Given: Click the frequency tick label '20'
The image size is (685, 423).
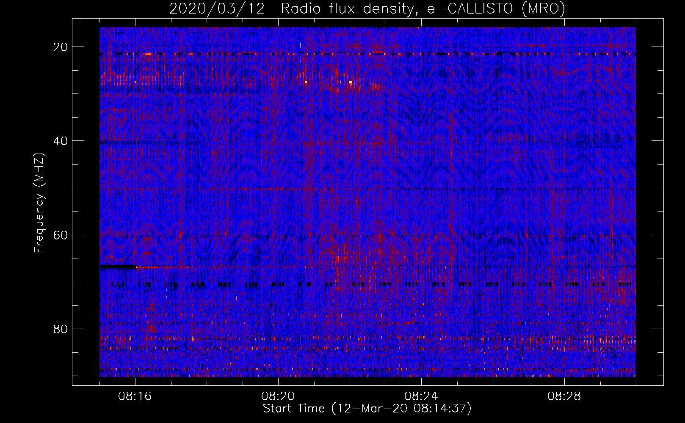Looking at the screenshot, I should [x=61, y=47].
